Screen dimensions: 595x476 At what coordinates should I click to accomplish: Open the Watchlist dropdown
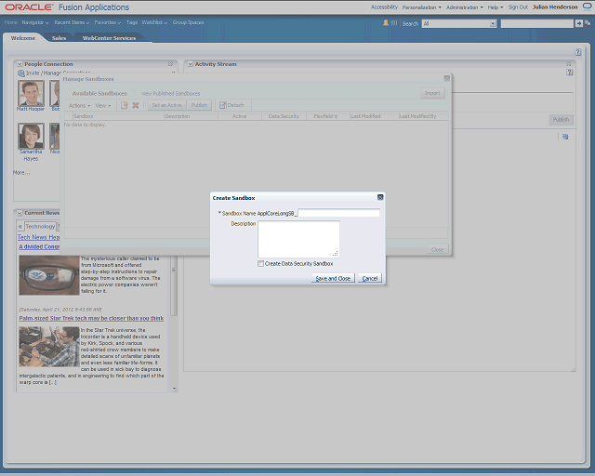pos(154,22)
